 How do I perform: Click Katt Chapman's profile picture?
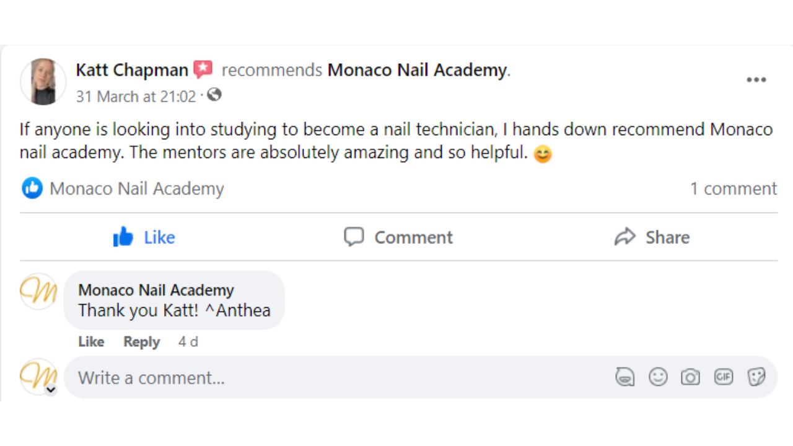pos(43,82)
